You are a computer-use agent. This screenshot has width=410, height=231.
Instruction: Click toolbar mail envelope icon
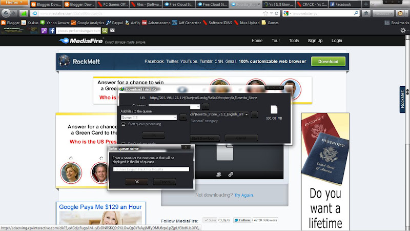coord(112,31)
